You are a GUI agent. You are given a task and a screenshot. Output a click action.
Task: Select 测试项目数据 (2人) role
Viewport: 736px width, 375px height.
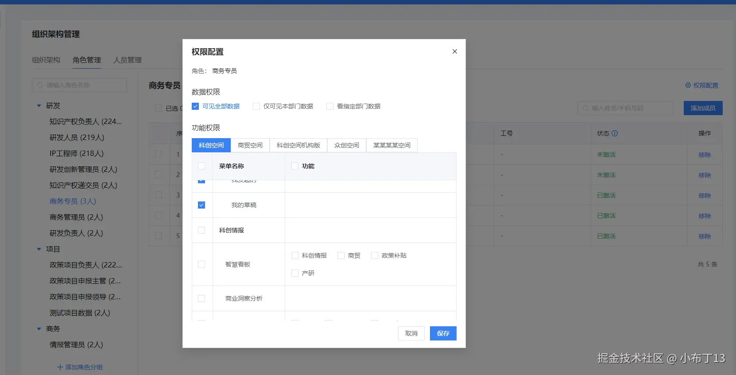tap(80, 313)
